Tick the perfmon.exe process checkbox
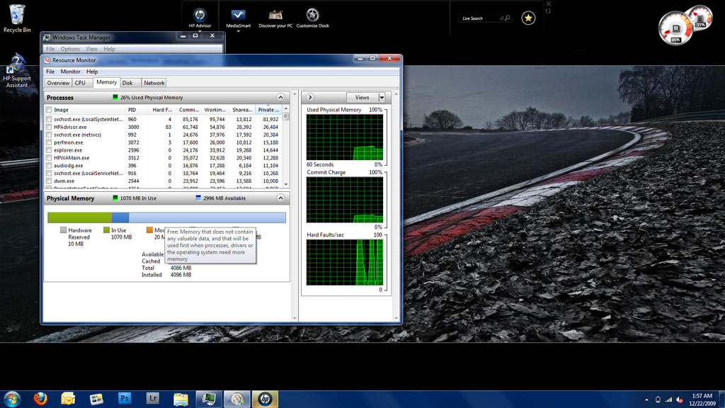The image size is (725, 408). point(49,143)
